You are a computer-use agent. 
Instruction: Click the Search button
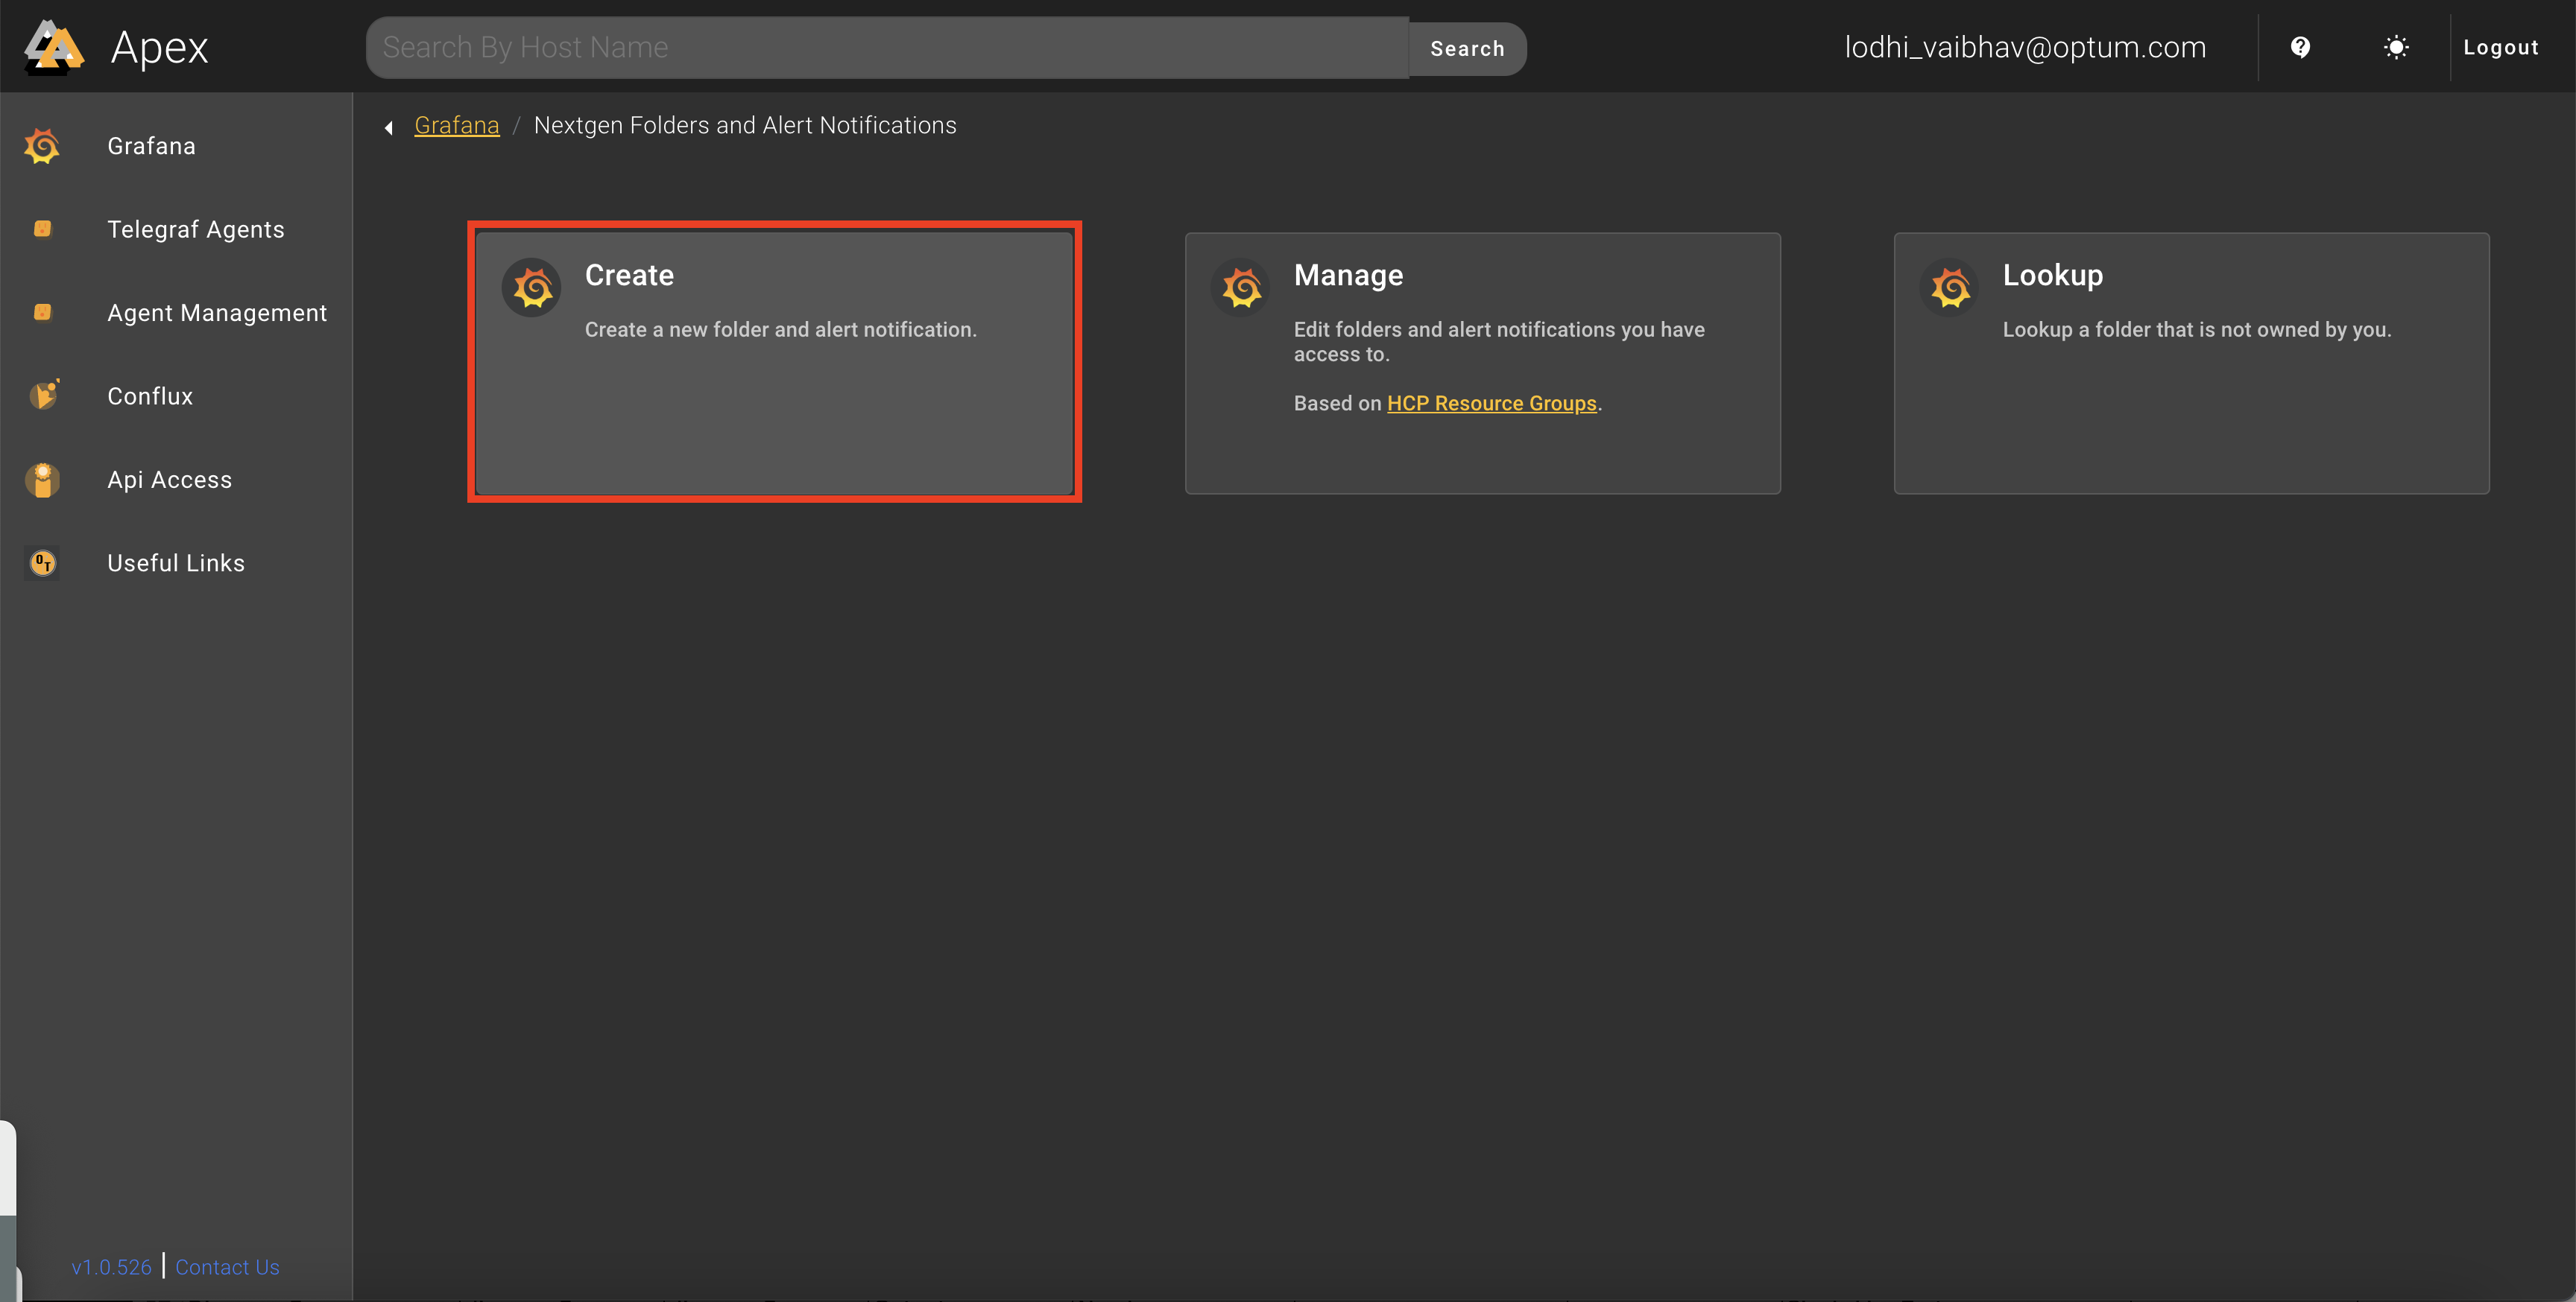pos(1467,48)
